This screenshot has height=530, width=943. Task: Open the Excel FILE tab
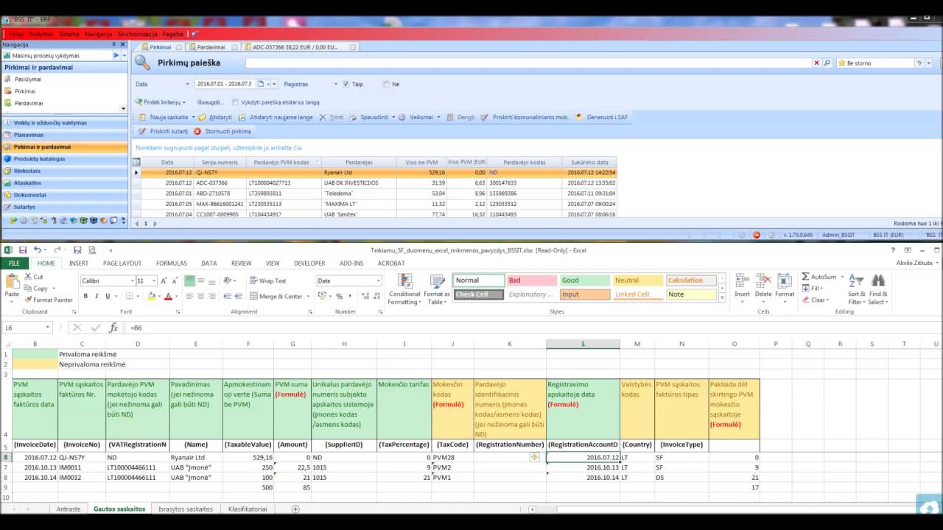[14, 263]
